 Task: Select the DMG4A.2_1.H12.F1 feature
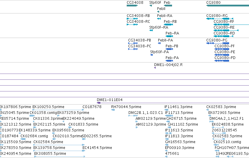[x=212, y=121]
